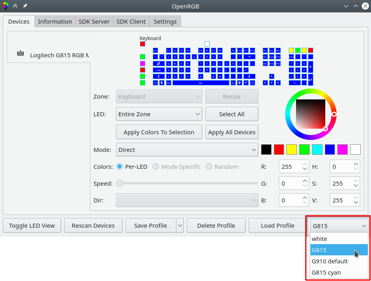Click the keyboard icon beside Logitech G815
This screenshot has height=281, width=371.
(x=20, y=53)
